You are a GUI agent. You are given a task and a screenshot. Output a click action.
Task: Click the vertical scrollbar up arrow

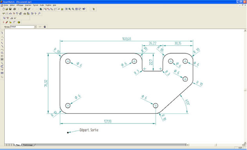[x=245, y=31]
